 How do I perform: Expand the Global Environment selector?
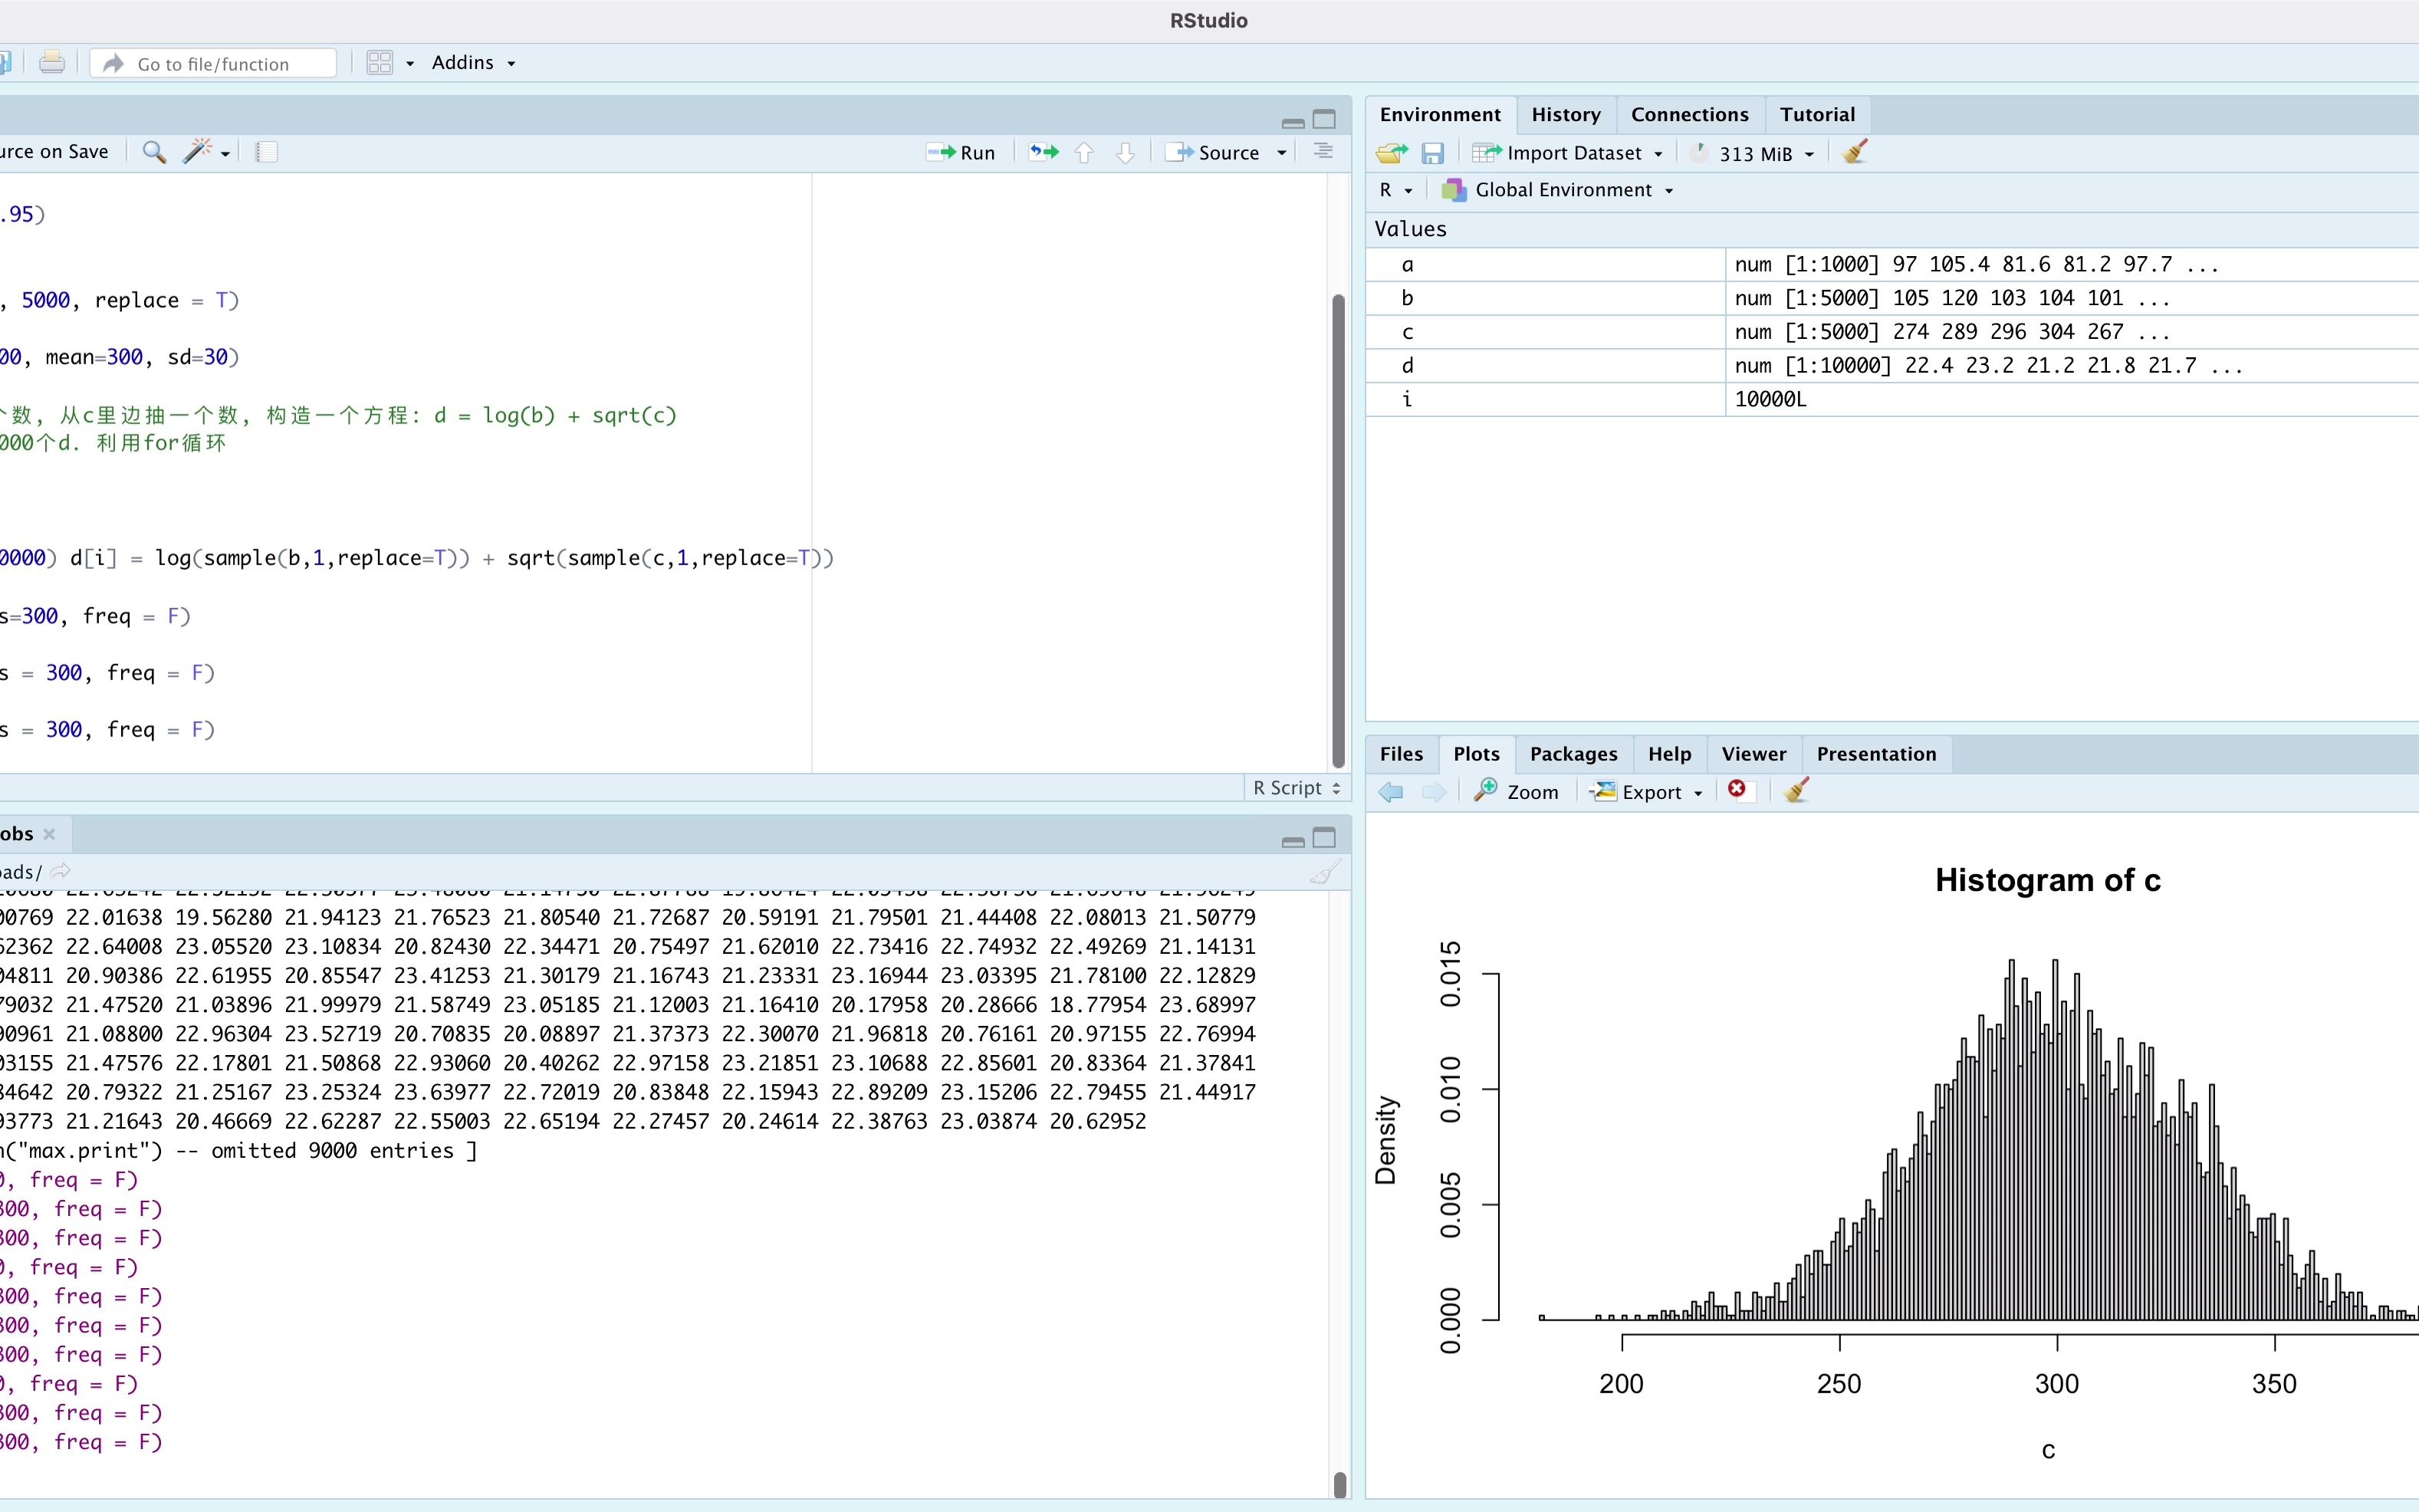(x=1563, y=190)
